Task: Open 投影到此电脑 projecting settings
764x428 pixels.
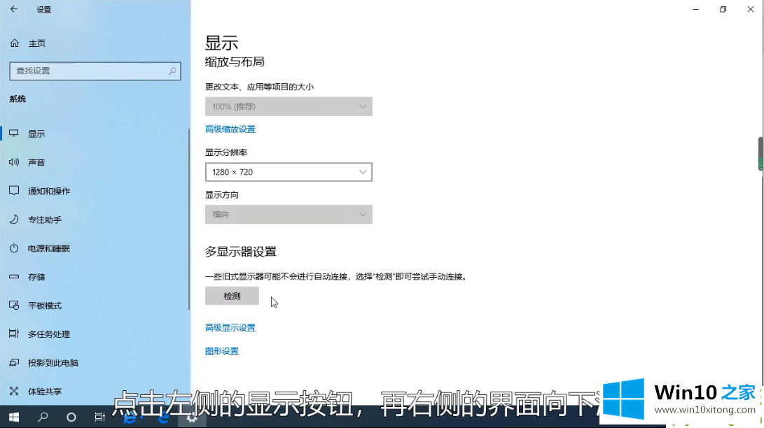Action: coord(53,363)
